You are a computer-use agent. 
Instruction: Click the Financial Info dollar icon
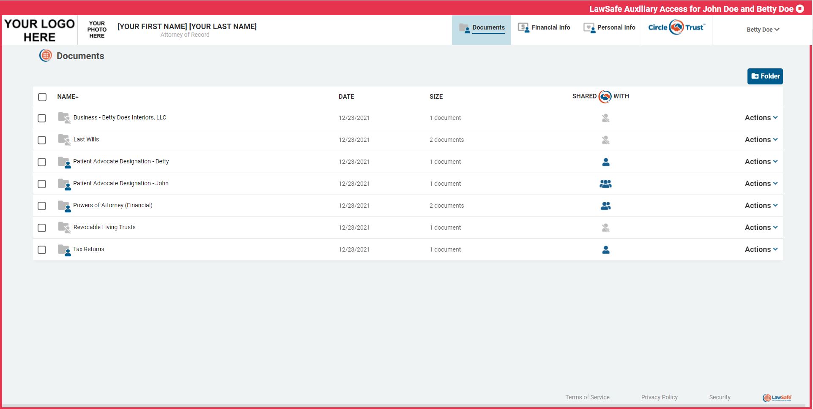pos(524,27)
